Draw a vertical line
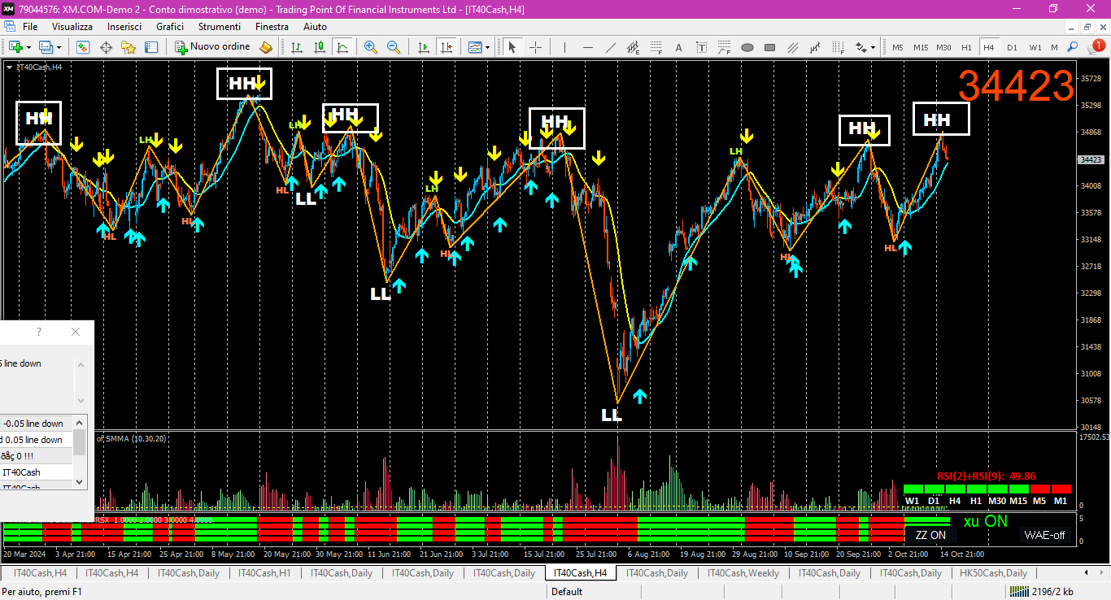The width and height of the screenshot is (1111, 600). coord(564,47)
